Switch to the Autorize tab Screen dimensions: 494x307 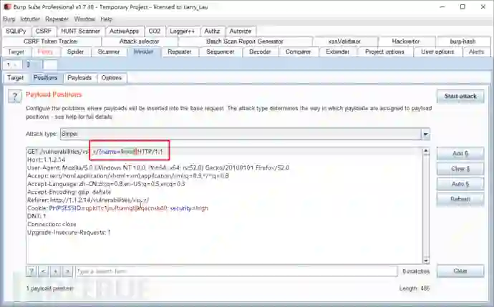(x=241, y=31)
